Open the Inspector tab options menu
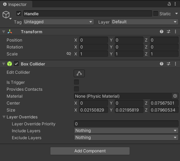The width and height of the screenshot is (180, 161). point(175,4)
